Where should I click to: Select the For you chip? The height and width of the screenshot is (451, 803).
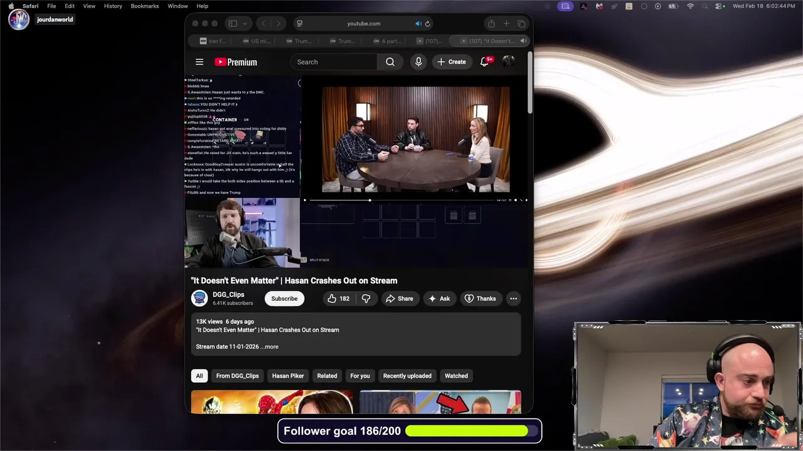pos(360,376)
